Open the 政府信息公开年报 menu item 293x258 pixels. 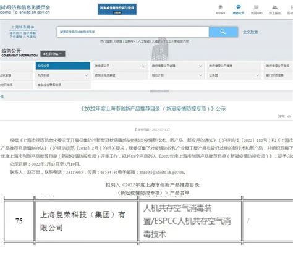(278, 66)
